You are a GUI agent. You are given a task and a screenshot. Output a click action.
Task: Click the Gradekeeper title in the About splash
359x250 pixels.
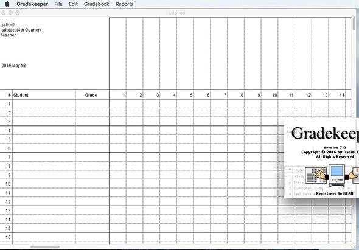[325, 133]
